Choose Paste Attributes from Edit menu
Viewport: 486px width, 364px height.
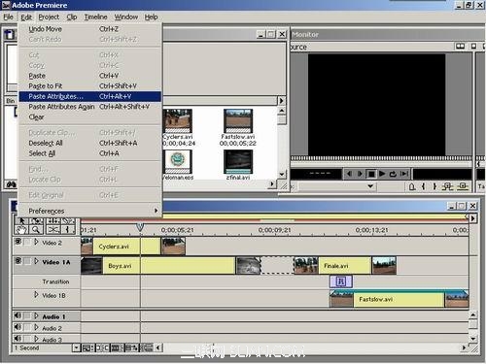point(89,96)
